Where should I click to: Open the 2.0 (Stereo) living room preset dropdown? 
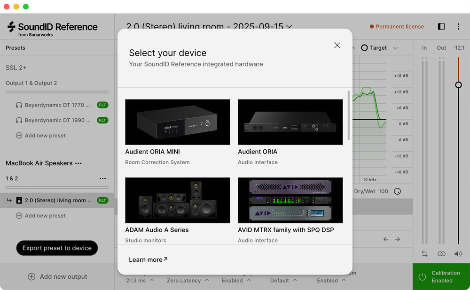[289, 27]
